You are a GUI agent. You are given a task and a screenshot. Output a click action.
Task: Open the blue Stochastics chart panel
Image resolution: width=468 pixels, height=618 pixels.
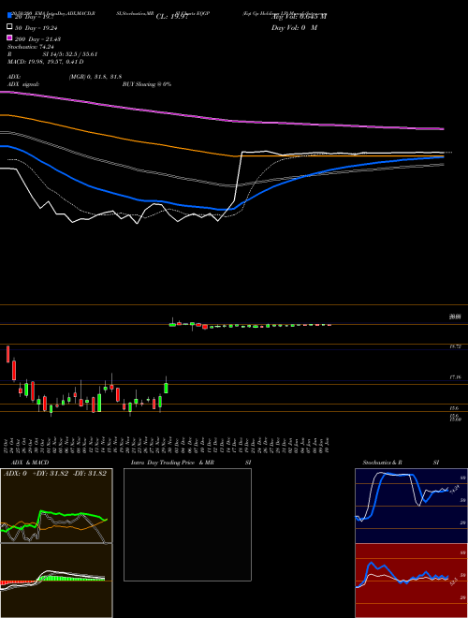411,506
